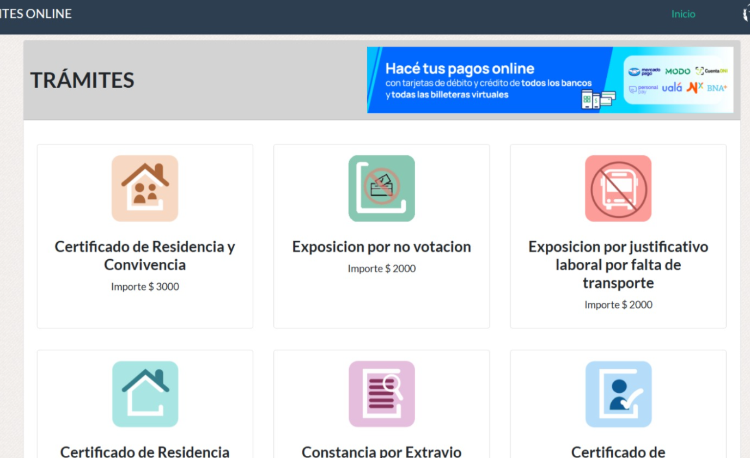
Task: Open Exposicion por justificativo laboral title
Action: pyautogui.click(x=618, y=265)
